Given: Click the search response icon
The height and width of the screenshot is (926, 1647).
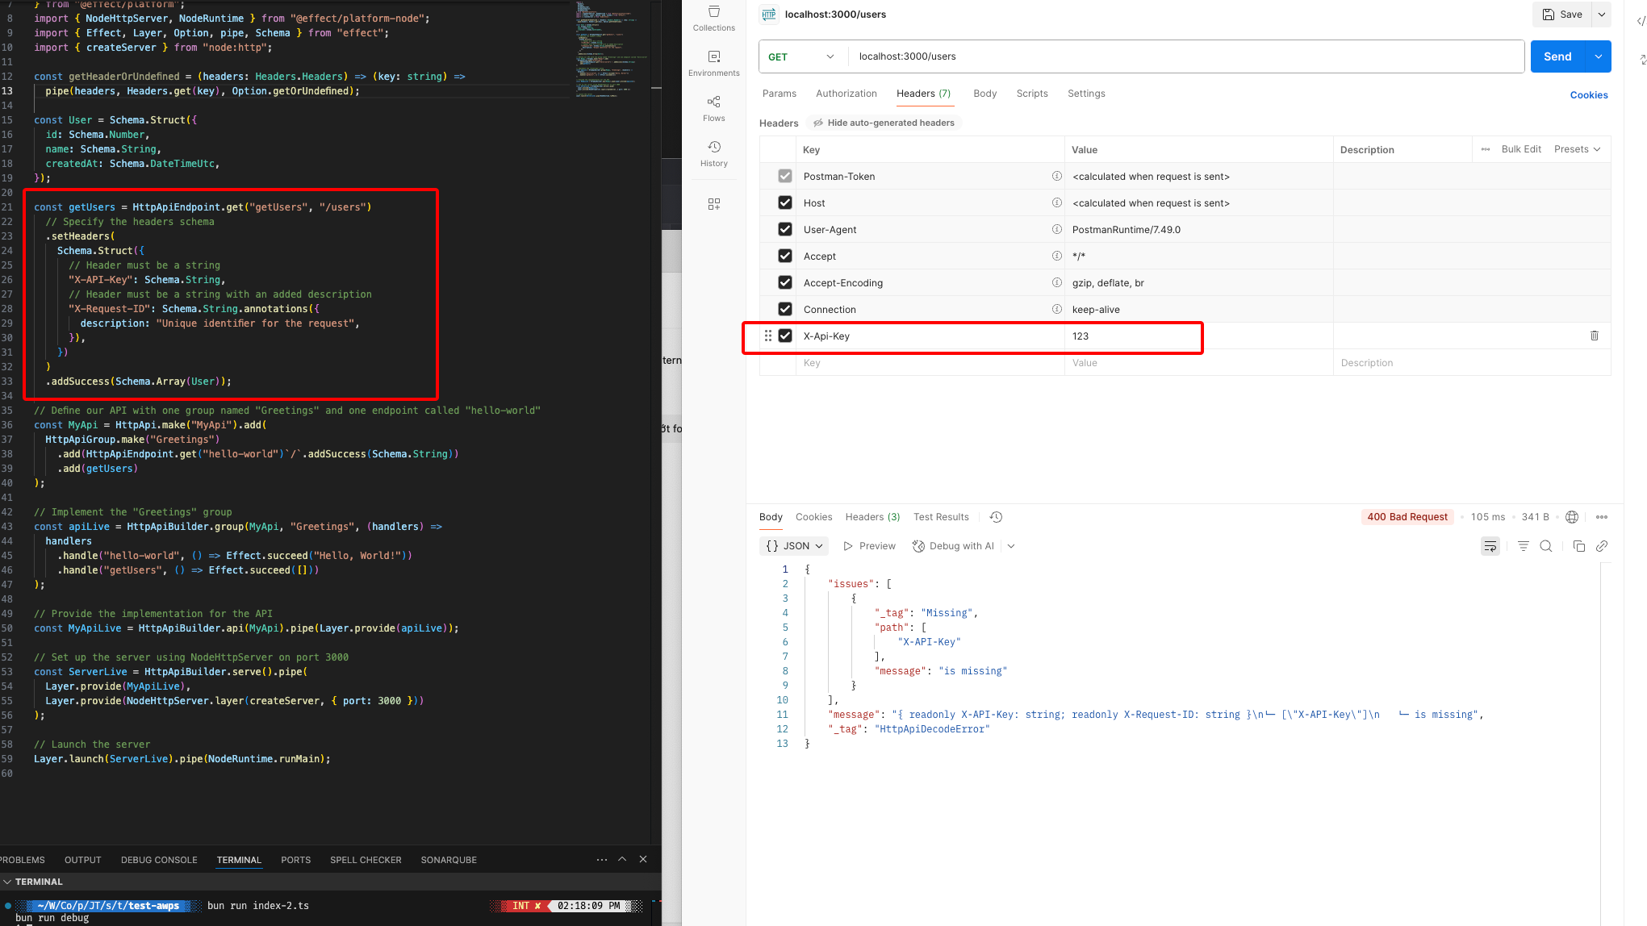Looking at the screenshot, I should tap(1545, 546).
